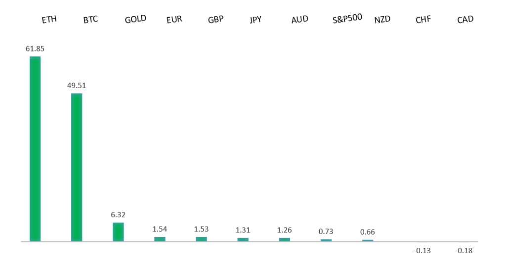Select the -0.13 data label
506x279 pixels.
tap(422, 251)
